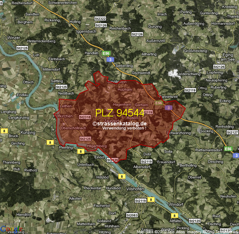Image resolution: width=239 pixels, height=234 pixels.
Task: Click the blue 3 highway shield near Sieberding
Action: click(x=109, y=59)
